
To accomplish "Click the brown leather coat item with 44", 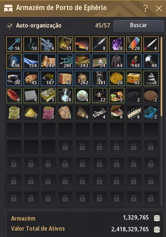I will (x=117, y=61).
